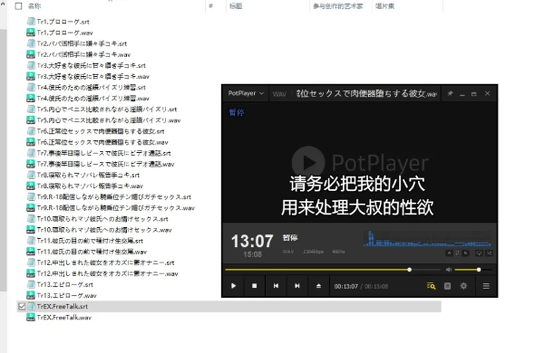Click the WAV format label in title bar
The width and height of the screenshot is (544, 353).
(279, 94)
